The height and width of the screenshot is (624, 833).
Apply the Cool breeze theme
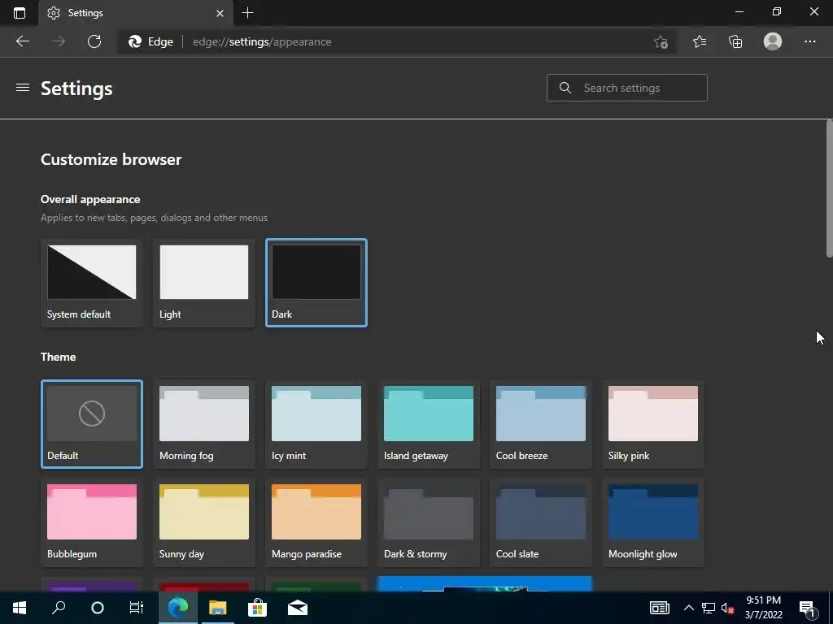click(x=540, y=424)
